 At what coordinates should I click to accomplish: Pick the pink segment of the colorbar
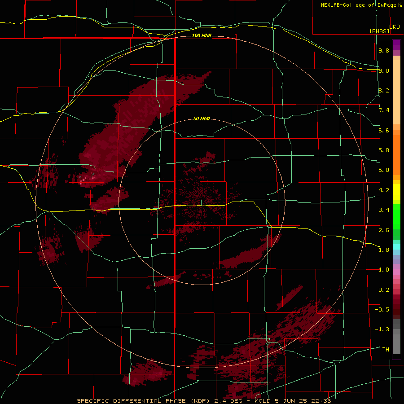tap(396, 272)
